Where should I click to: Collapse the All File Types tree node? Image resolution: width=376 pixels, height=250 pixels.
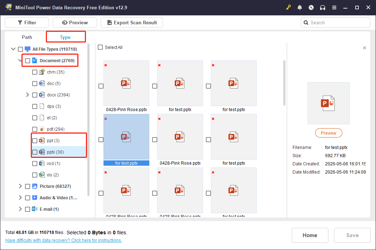[13, 49]
